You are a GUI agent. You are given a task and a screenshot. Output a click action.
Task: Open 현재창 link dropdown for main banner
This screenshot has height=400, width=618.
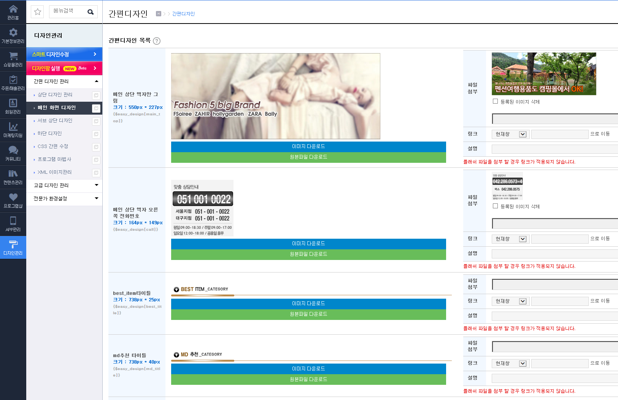pyautogui.click(x=510, y=134)
